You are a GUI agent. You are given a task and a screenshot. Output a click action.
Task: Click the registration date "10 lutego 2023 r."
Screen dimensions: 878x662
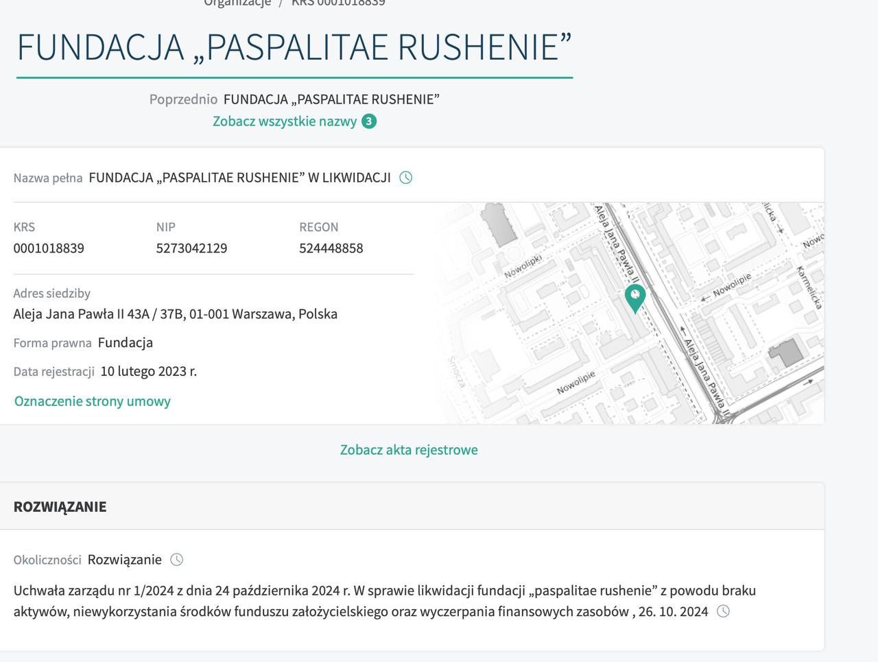[x=149, y=370]
